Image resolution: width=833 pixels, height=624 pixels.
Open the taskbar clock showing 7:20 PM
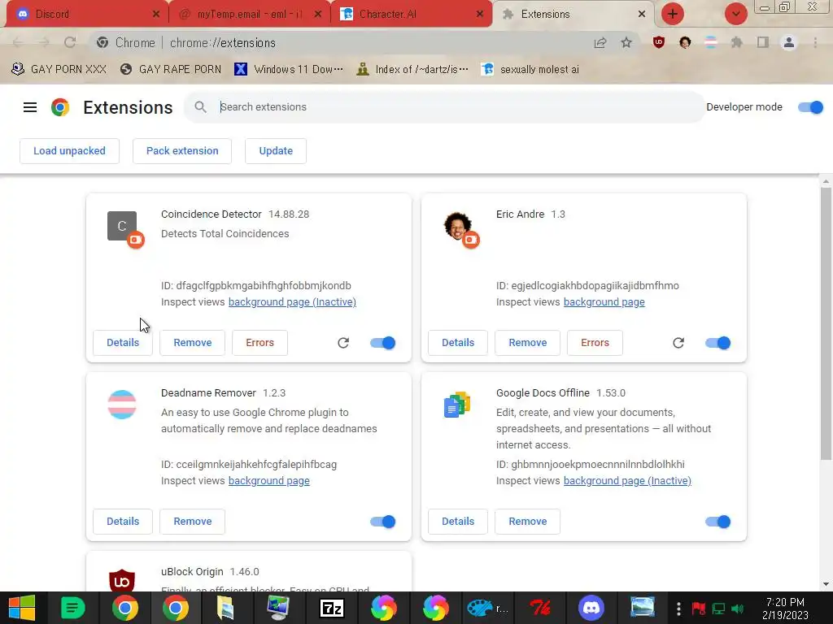[785, 608]
